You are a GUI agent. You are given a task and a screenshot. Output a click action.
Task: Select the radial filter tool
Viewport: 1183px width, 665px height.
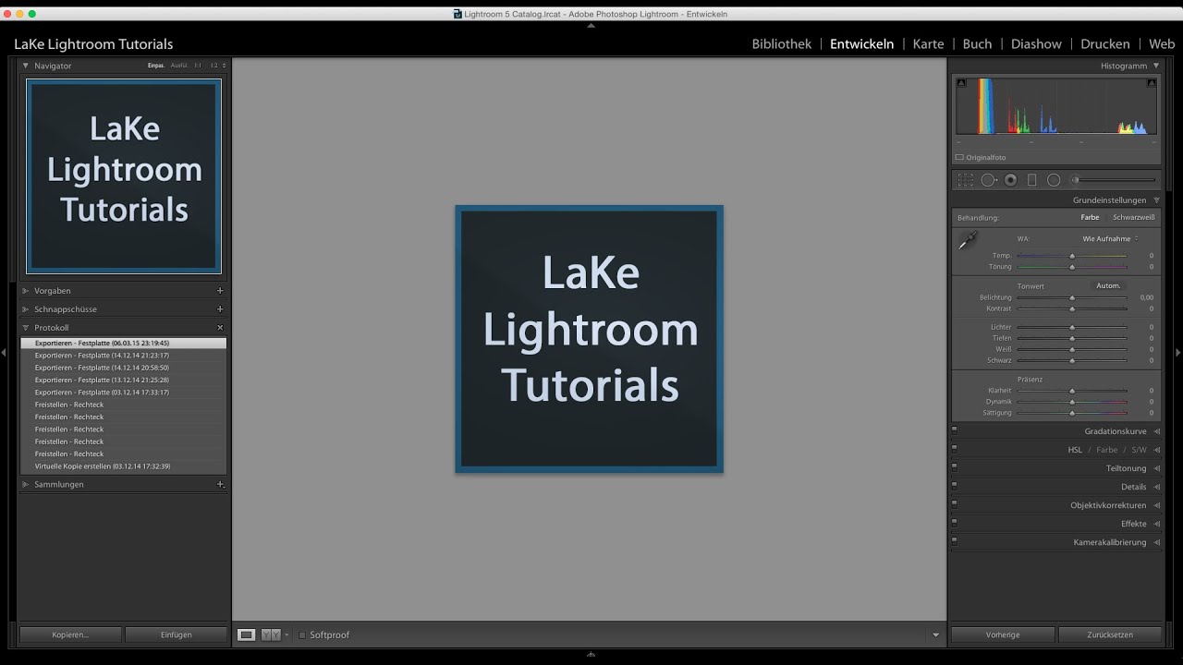(1055, 180)
